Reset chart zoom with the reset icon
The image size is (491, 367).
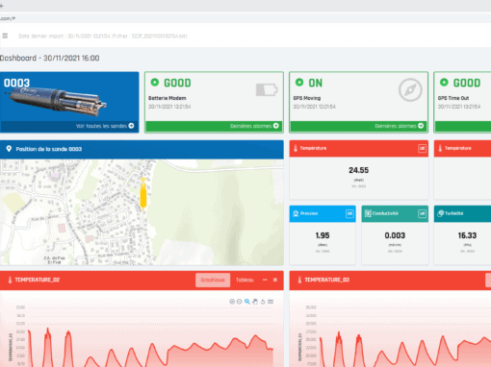click(263, 302)
